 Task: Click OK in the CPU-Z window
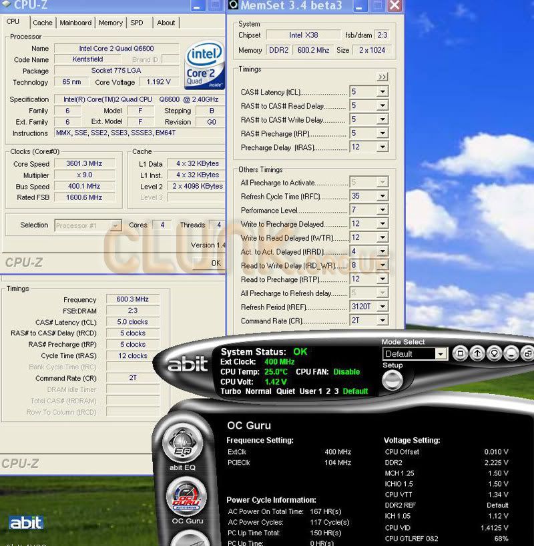coord(216,263)
